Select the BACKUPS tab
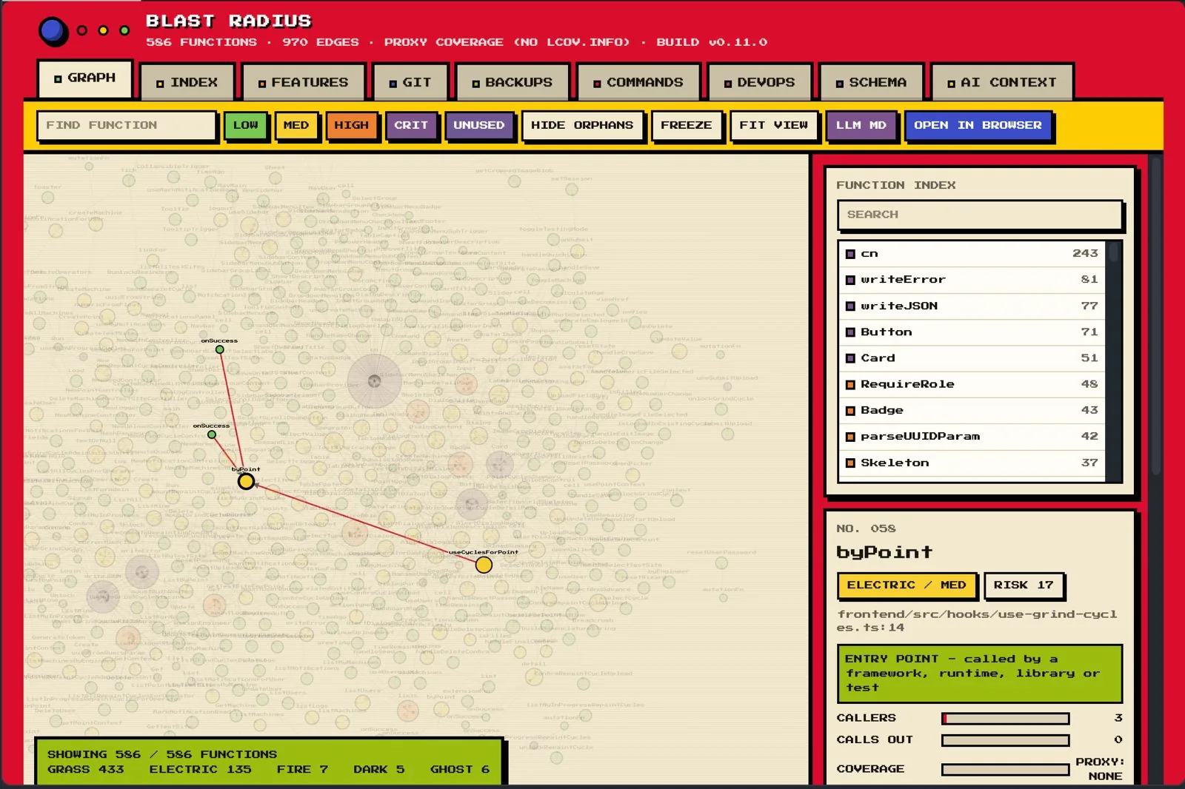Screen dimensions: 1185x789 [x=512, y=82]
